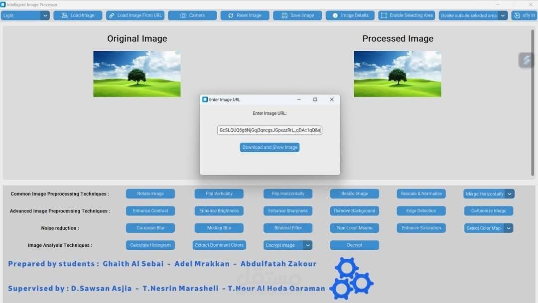Screen dimensions: 538x303
Task: Click the image panel vertical scrollbar
Action: tap(533, 103)
